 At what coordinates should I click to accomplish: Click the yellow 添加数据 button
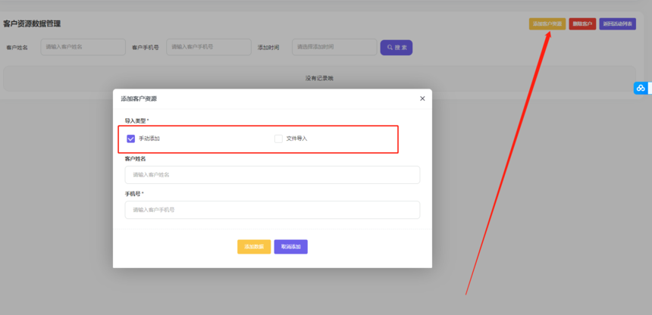coord(254,247)
